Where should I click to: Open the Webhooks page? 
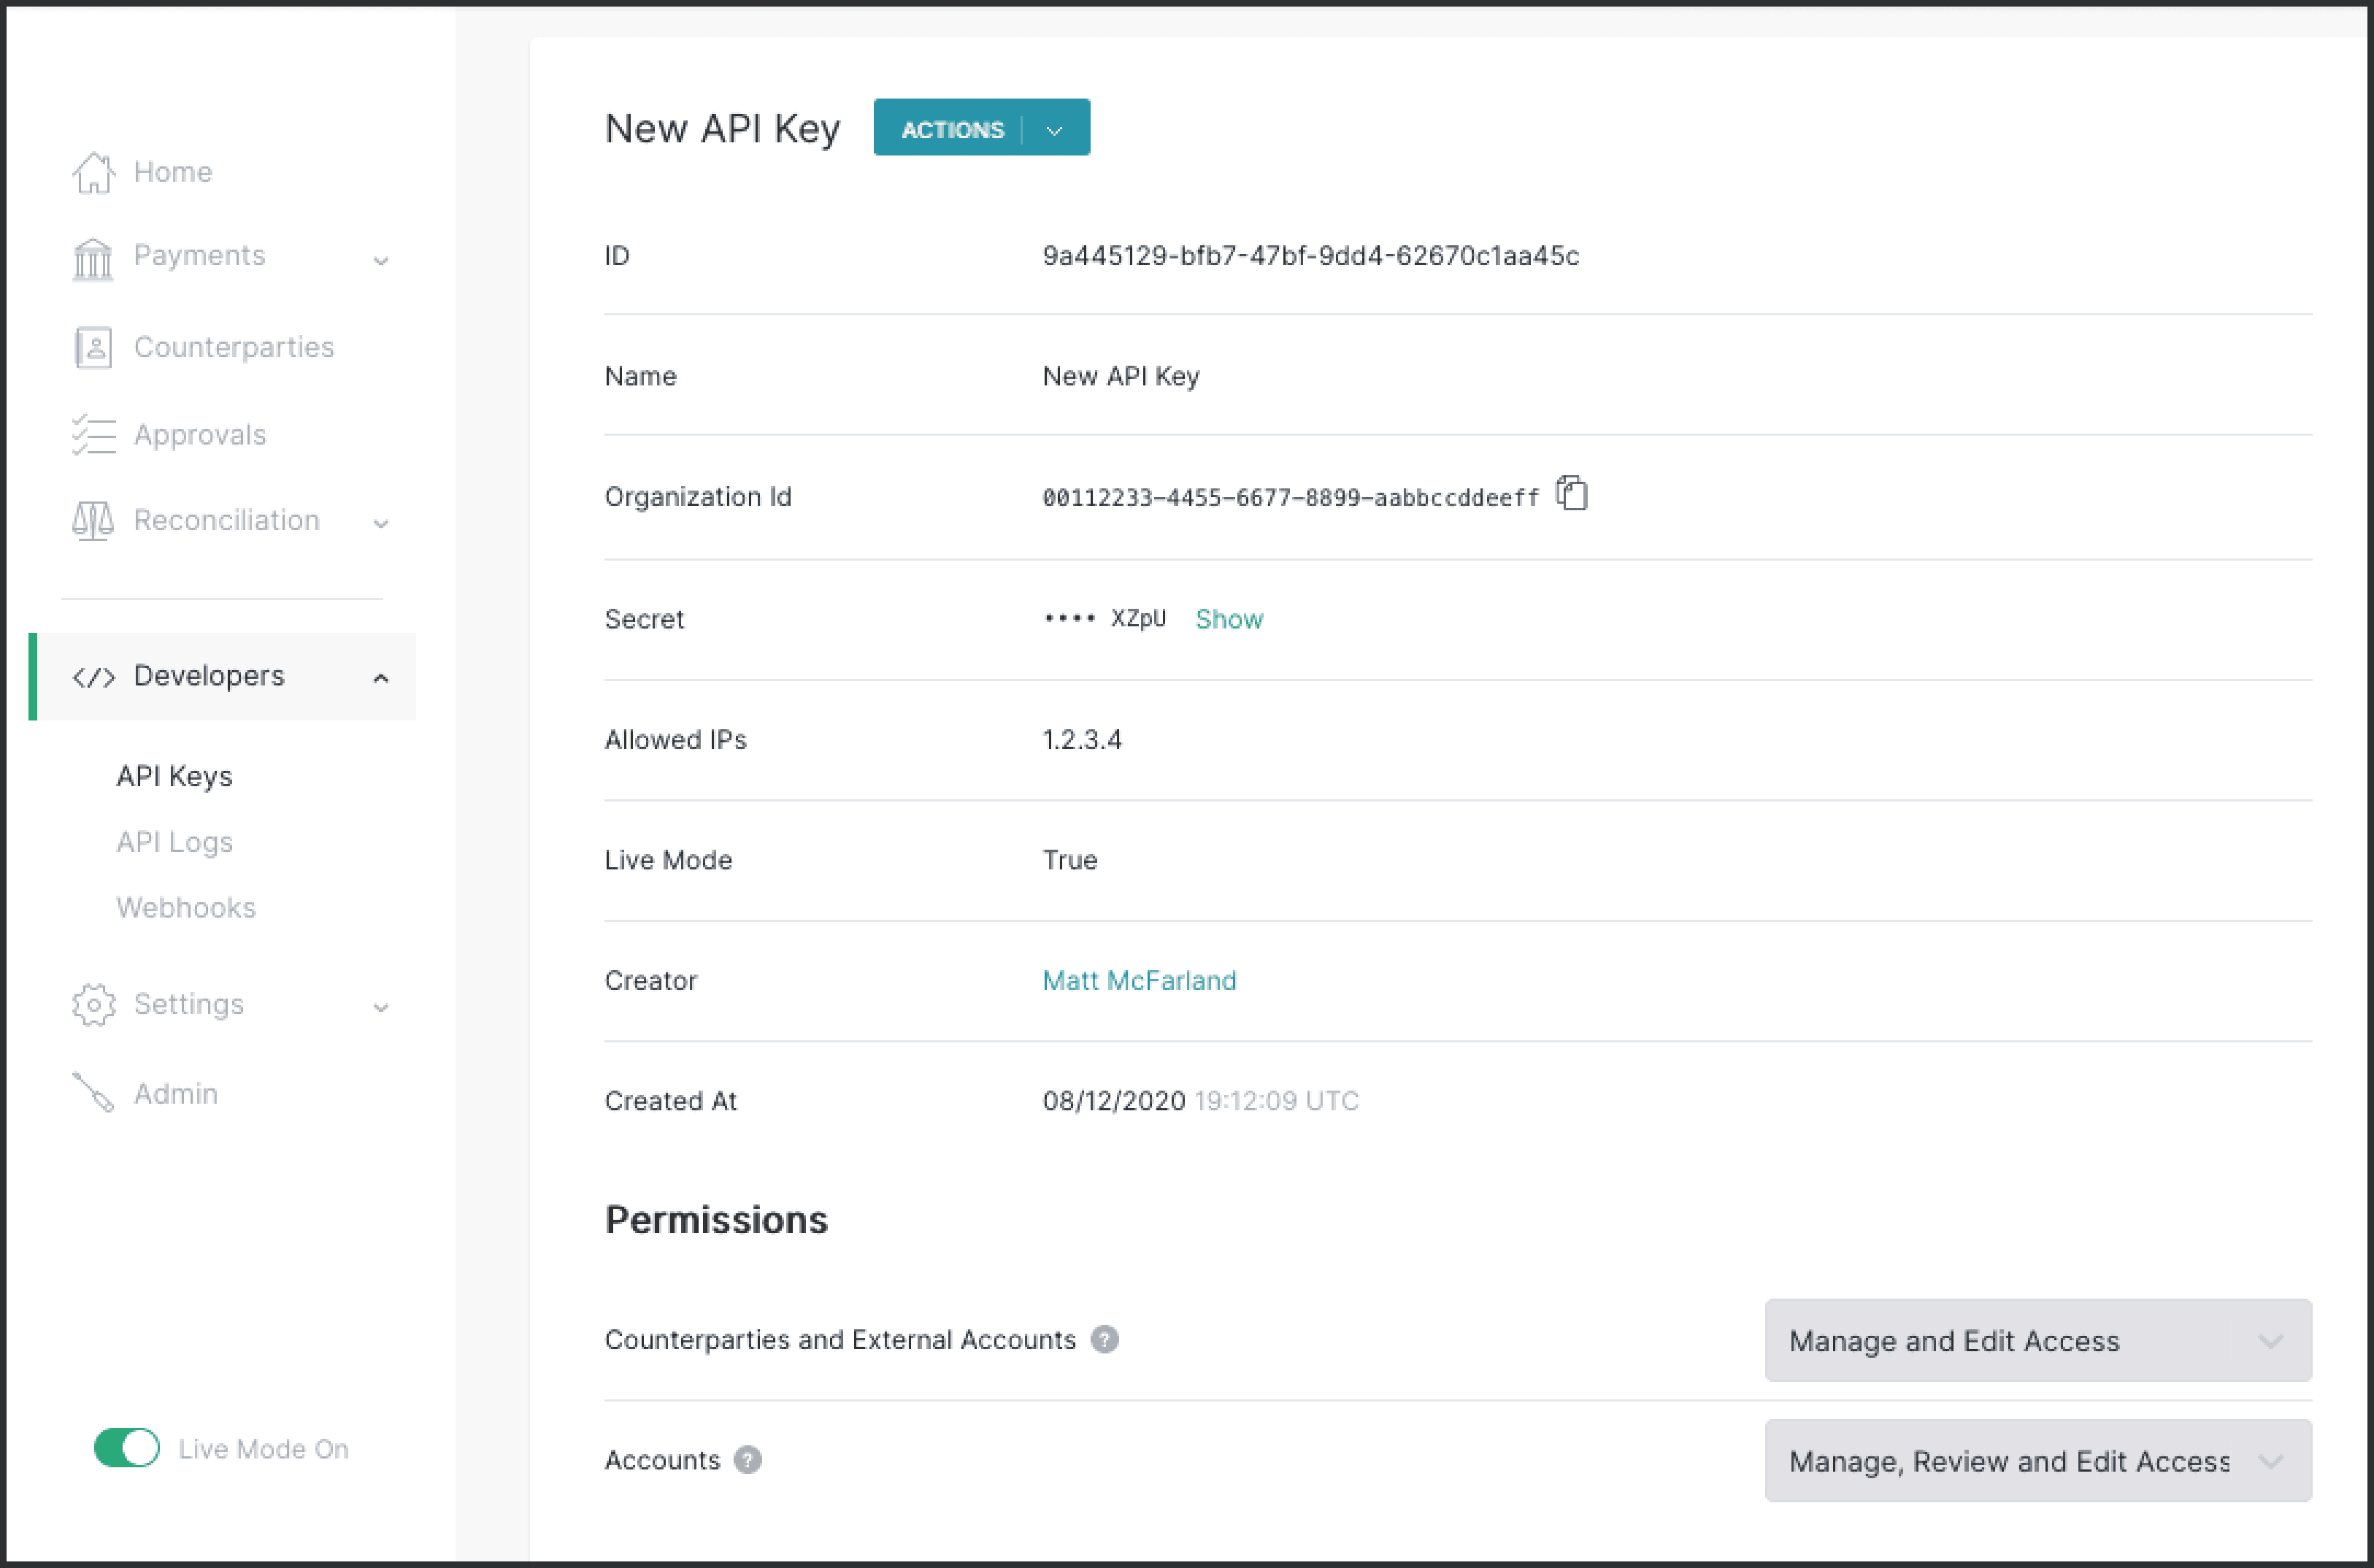point(186,907)
